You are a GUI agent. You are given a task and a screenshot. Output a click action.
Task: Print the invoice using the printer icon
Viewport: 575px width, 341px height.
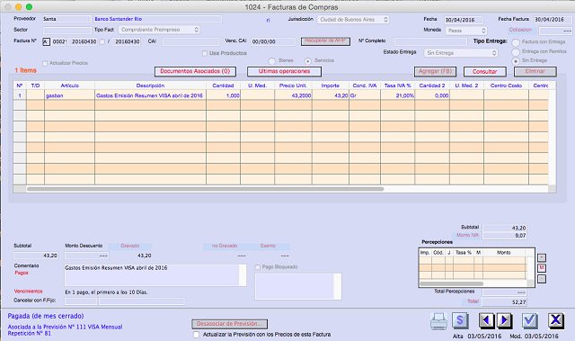(438, 321)
